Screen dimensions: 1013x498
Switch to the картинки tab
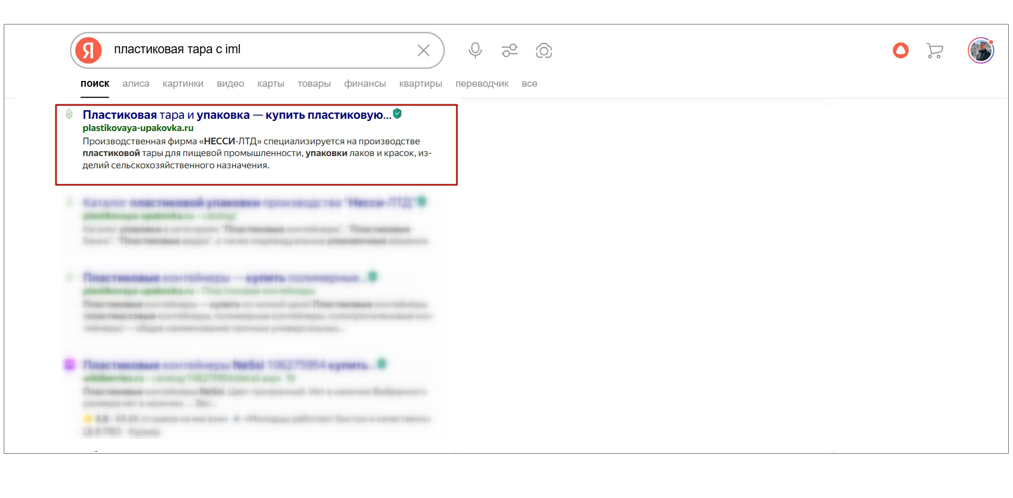pyautogui.click(x=183, y=84)
